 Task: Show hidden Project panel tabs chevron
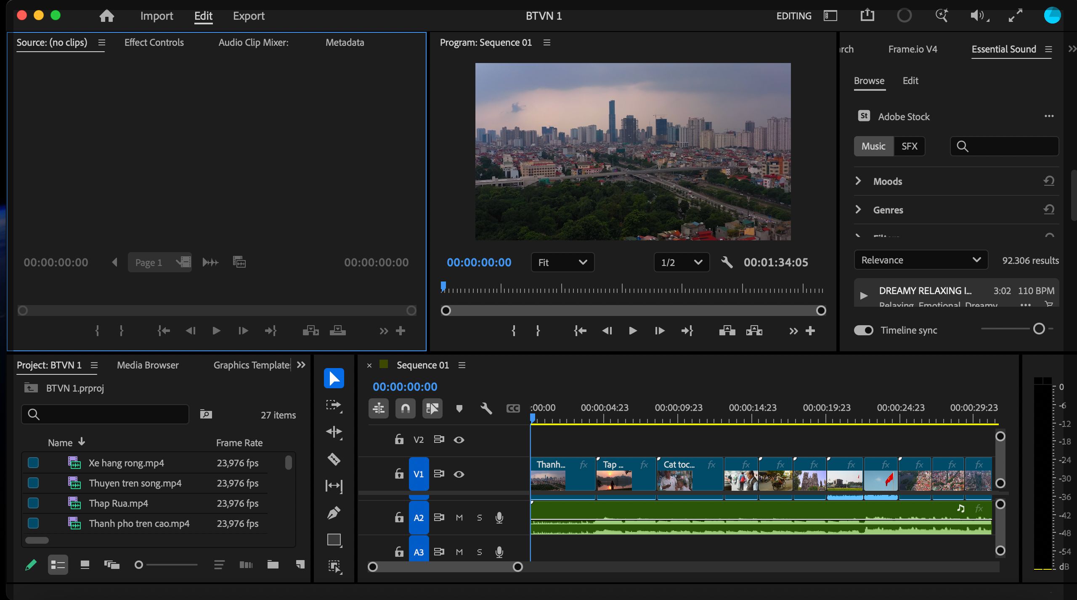[301, 365]
